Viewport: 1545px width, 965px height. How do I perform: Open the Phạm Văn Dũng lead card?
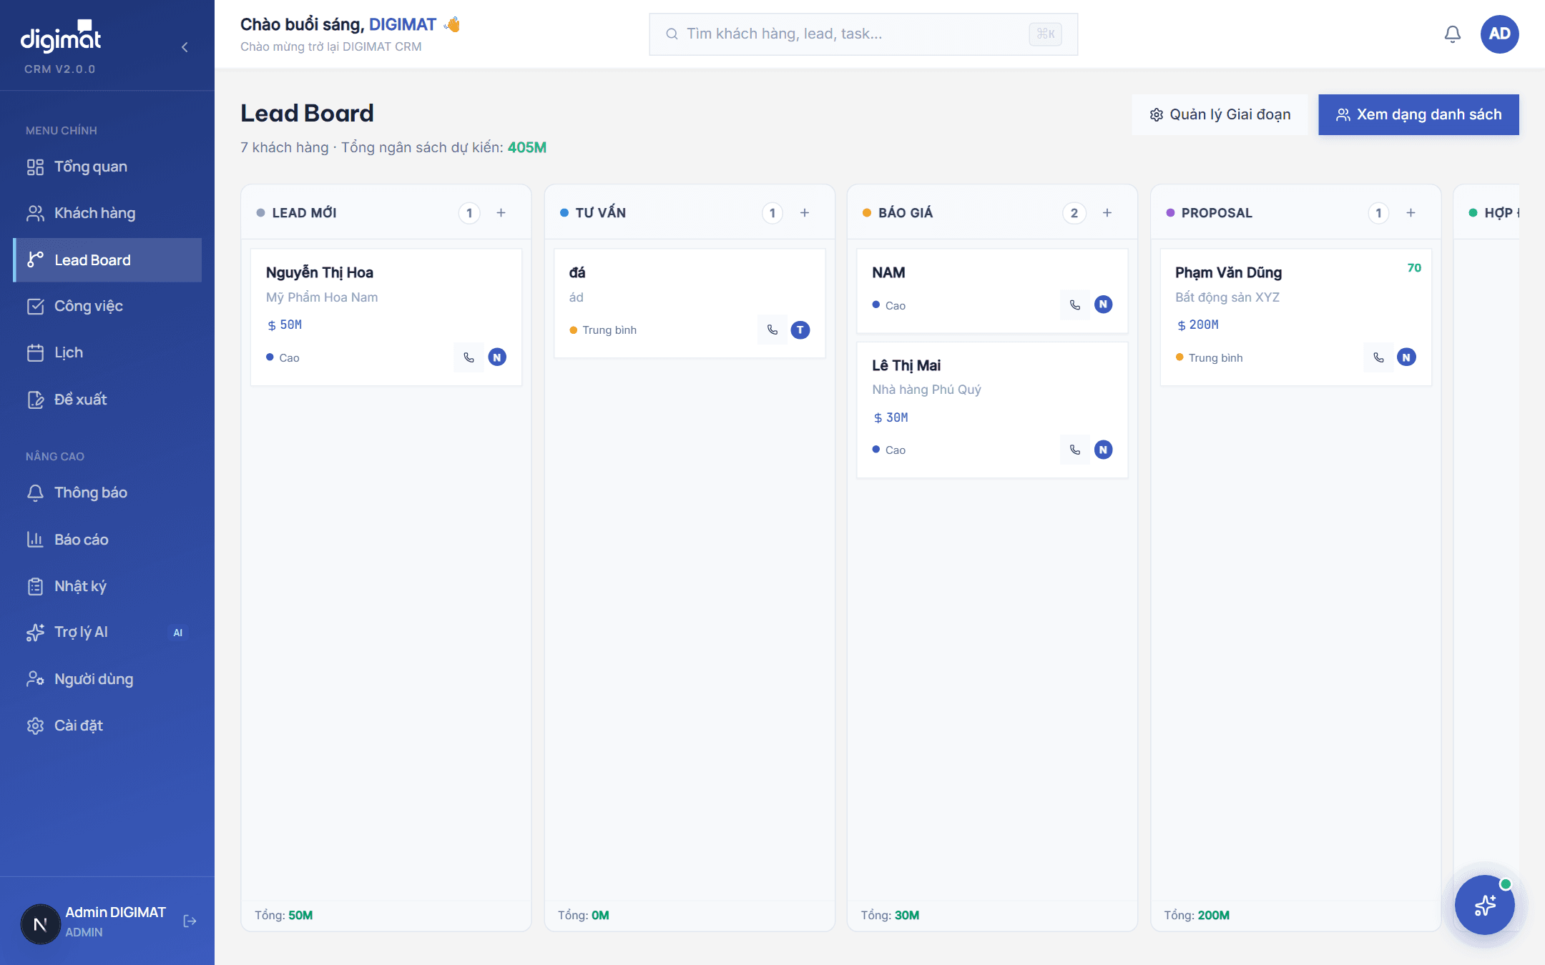pos(1295,317)
